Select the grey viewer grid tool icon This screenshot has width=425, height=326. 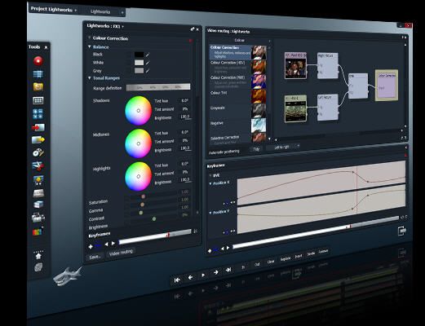click(38, 100)
